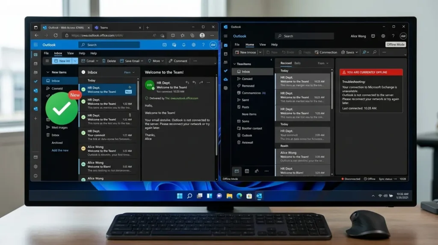
Task: Open the File menu in Outlook web
Action: click(x=46, y=53)
